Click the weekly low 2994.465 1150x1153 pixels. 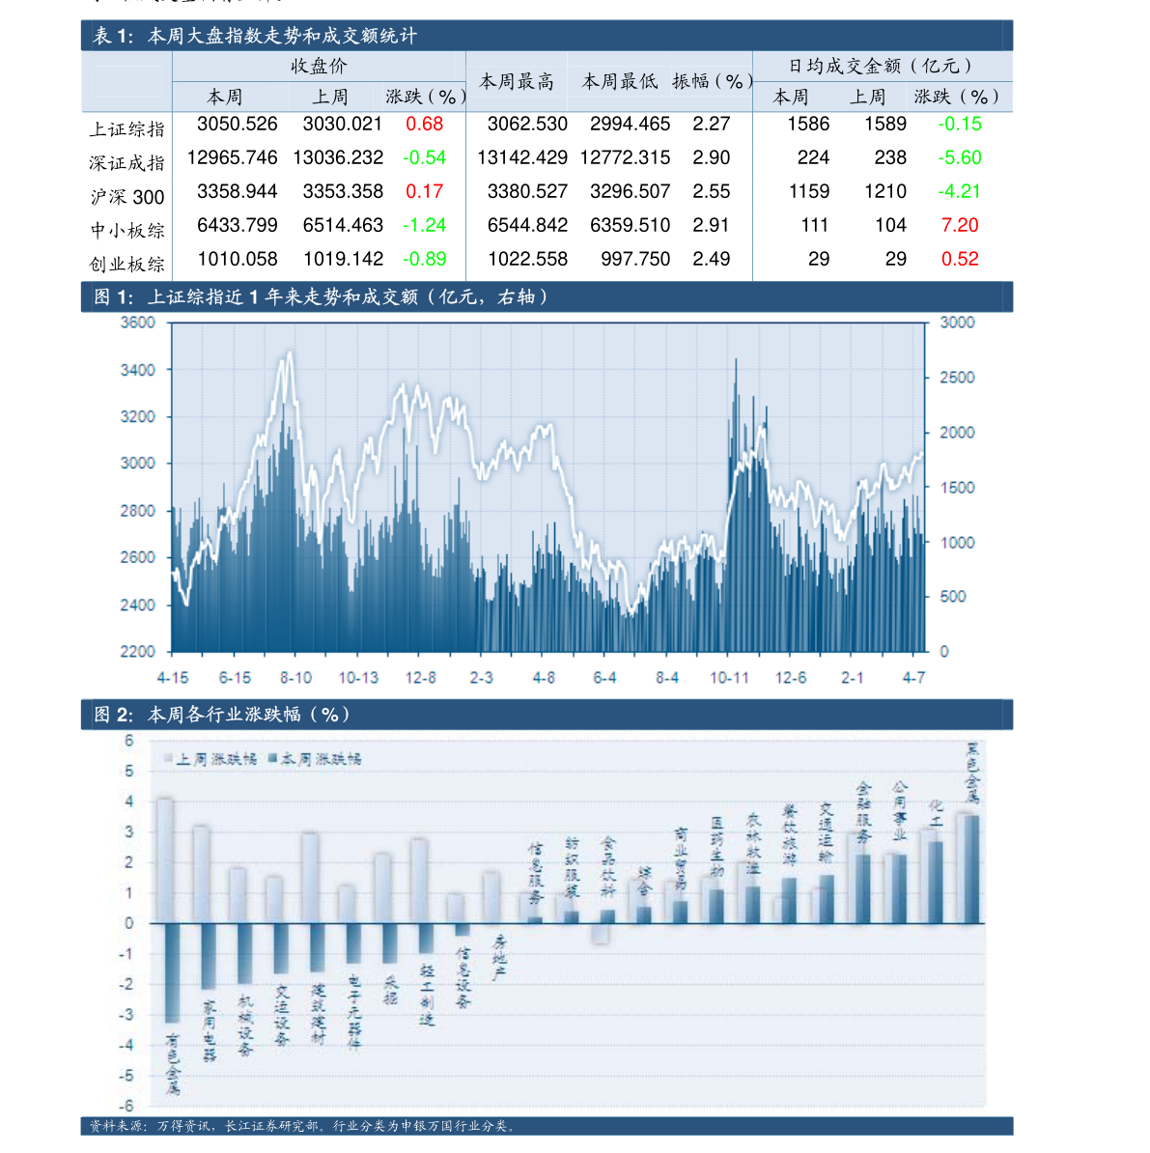(x=631, y=124)
